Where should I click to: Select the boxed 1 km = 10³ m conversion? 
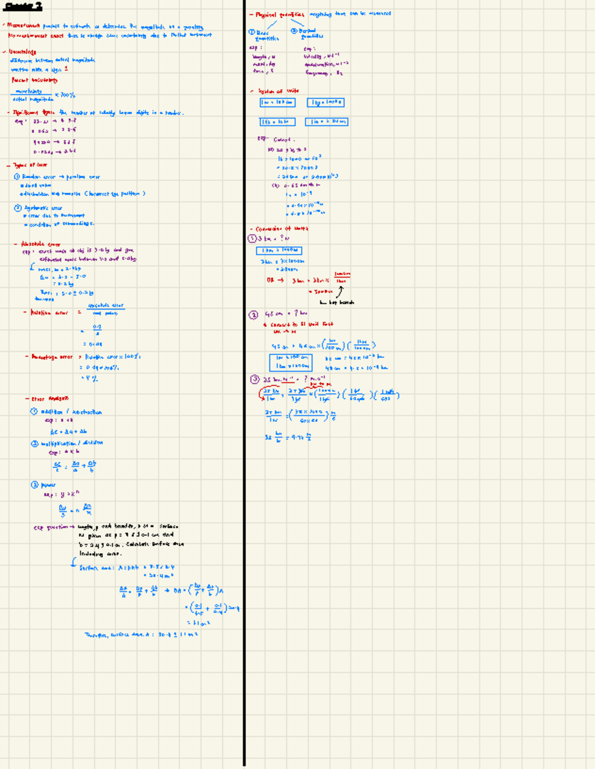[x=278, y=103]
